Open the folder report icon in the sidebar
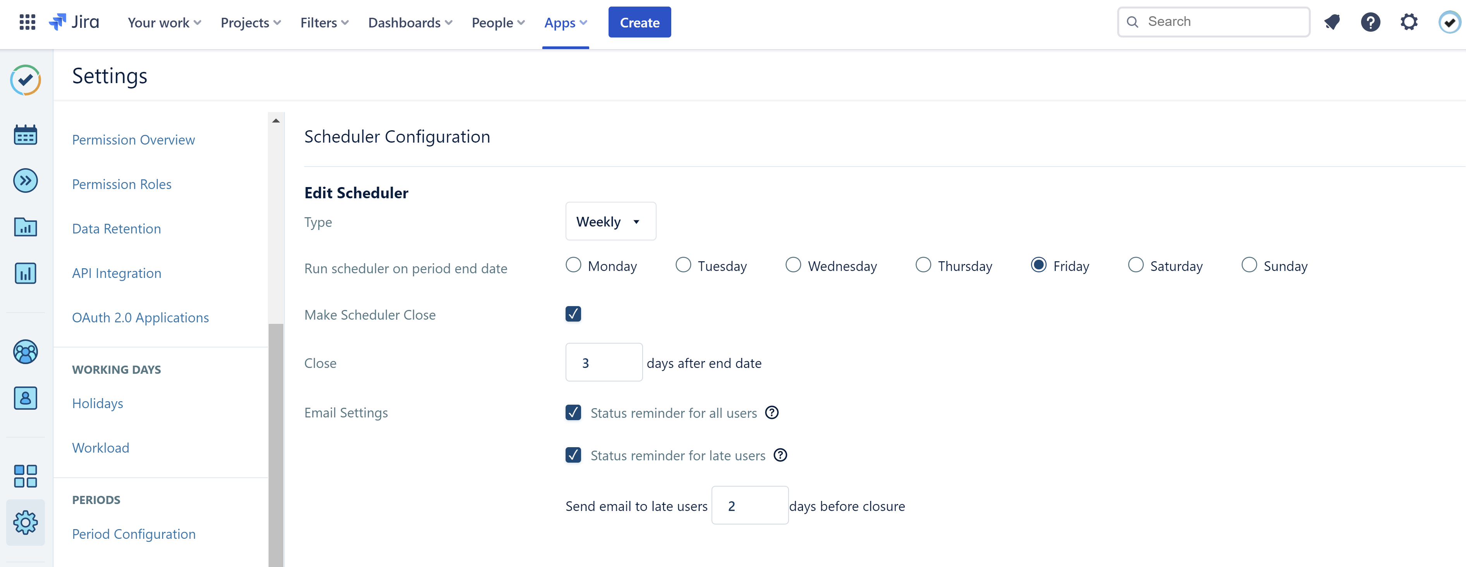 25,227
